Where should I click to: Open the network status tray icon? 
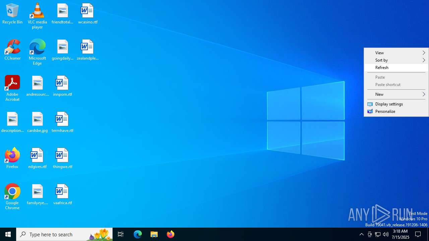click(378, 234)
